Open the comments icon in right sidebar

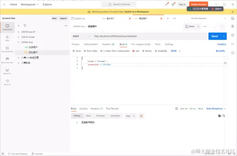(x=233, y=35)
